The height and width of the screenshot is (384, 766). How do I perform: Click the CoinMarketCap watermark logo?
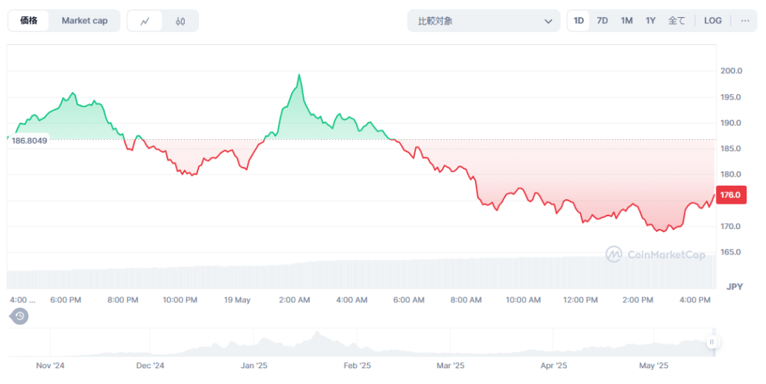pyautogui.click(x=655, y=255)
